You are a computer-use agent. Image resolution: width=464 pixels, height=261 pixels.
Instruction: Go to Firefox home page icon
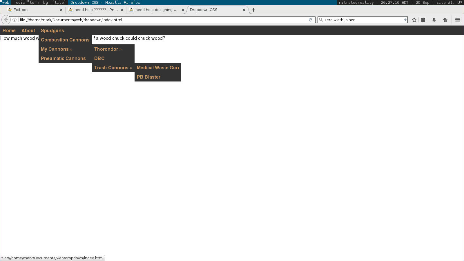pos(445,20)
